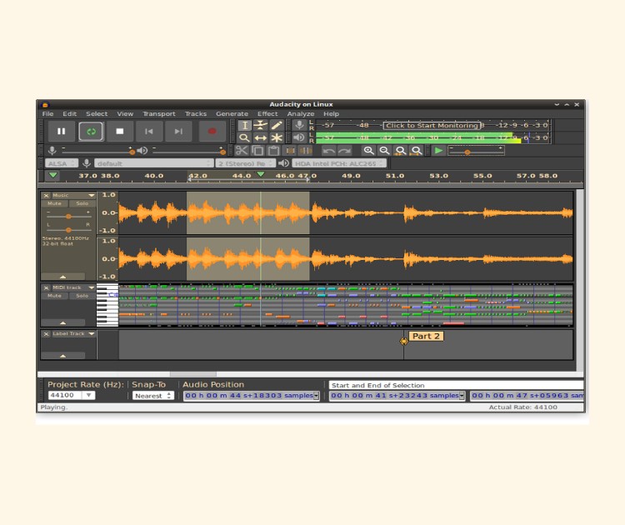Solo the MIDI track

[82, 296]
